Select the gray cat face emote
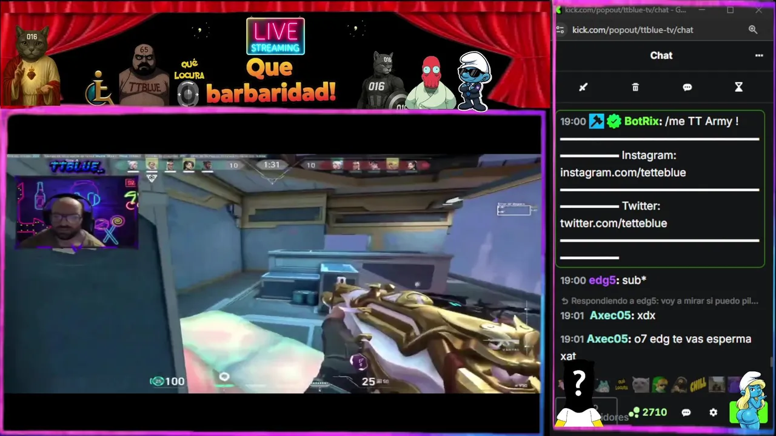 coord(640,385)
